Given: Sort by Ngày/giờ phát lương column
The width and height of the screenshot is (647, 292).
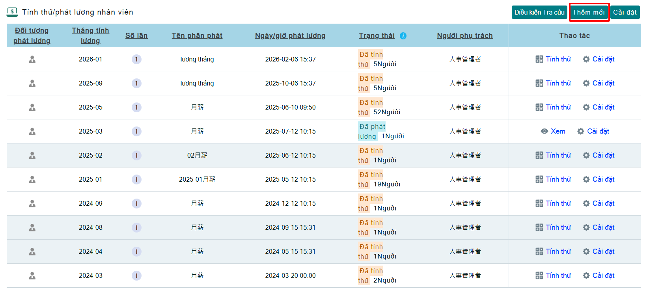Looking at the screenshot, I should point(290,36).
